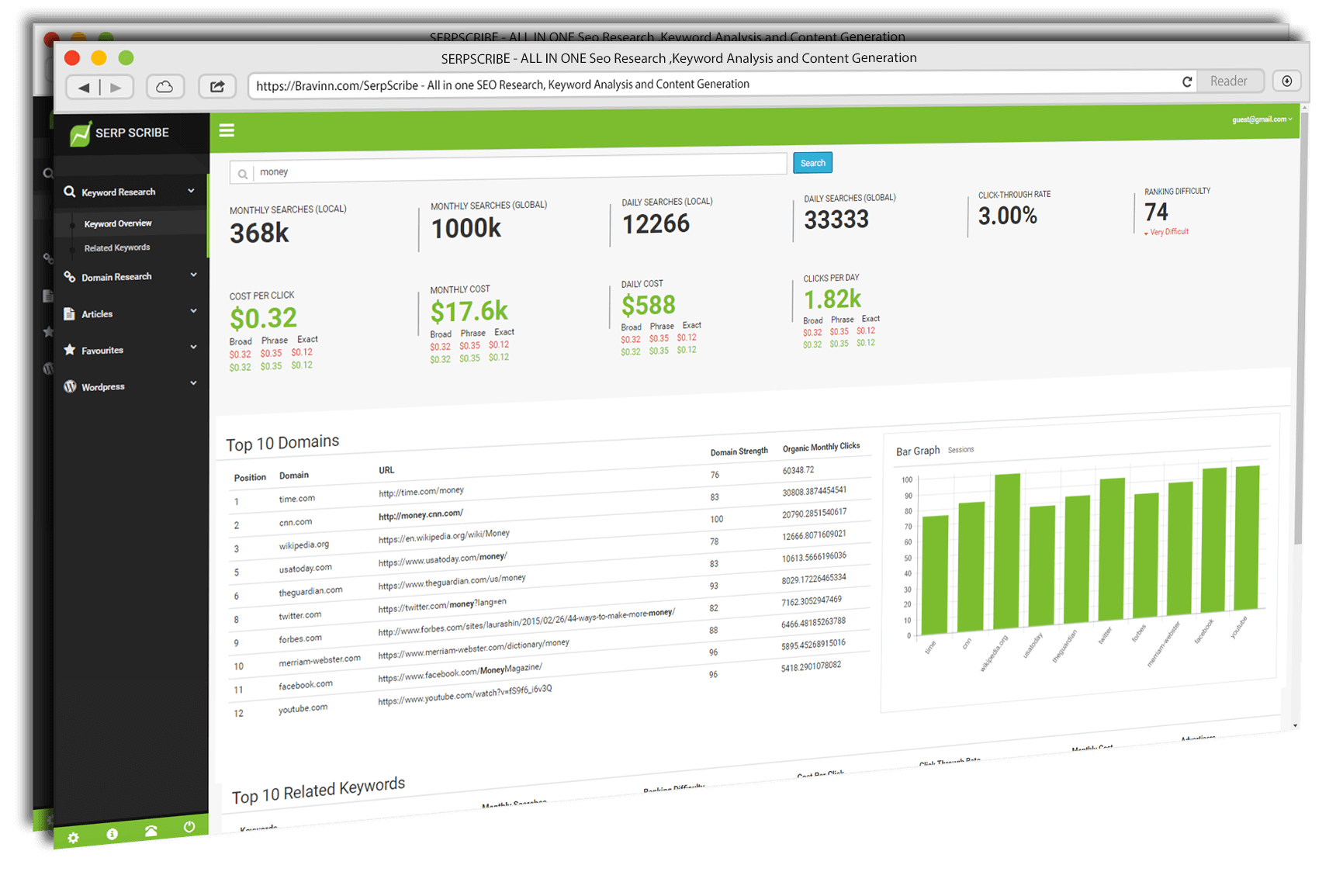Click the hamburger menu icon

click(227, 130)
